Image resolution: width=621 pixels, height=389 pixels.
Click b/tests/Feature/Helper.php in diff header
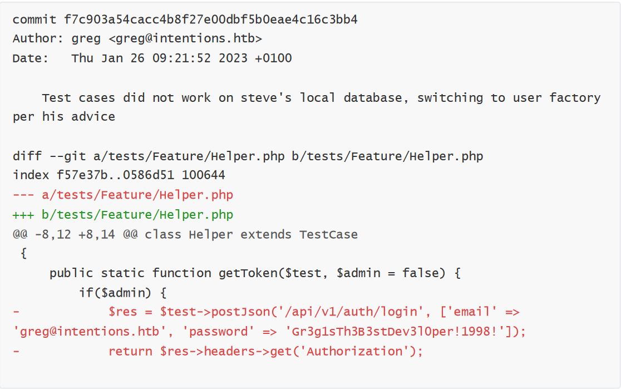point(387,156)
